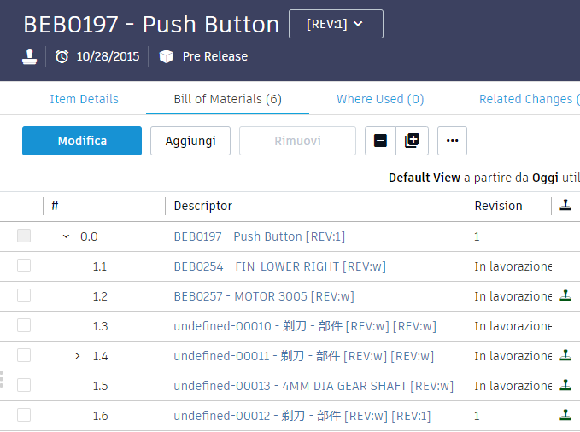The image size is (580, 432).
Task: Select the checkbox for row 1.3
Action: coord(24,325)
